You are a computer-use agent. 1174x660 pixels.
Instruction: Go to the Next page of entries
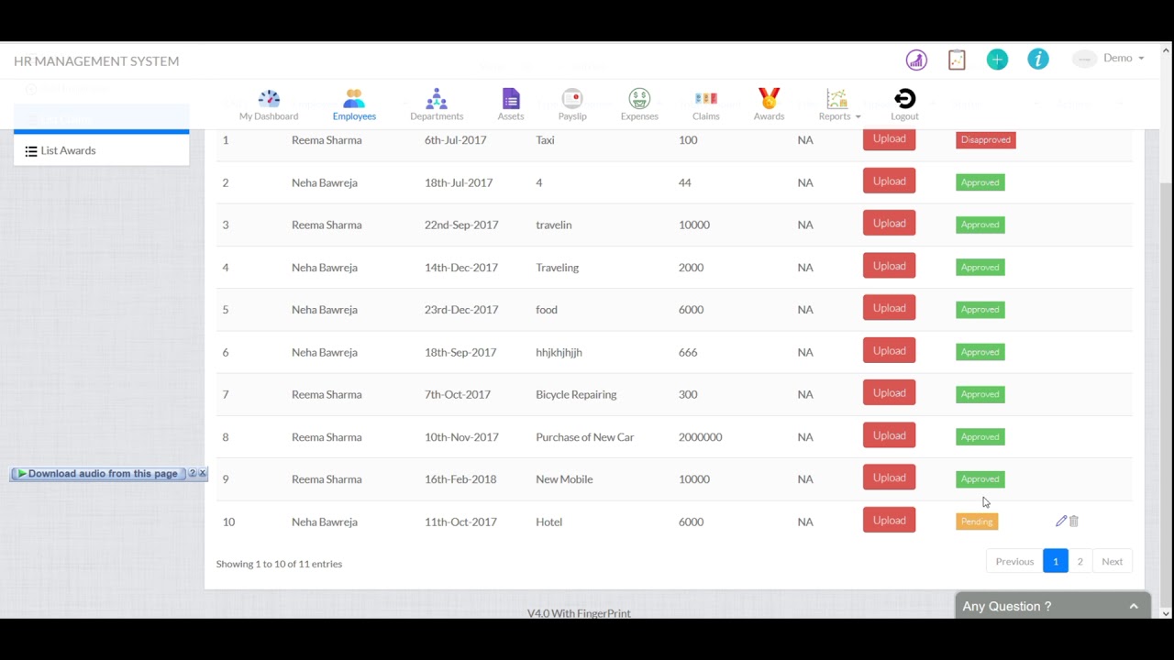(1112, 561)
